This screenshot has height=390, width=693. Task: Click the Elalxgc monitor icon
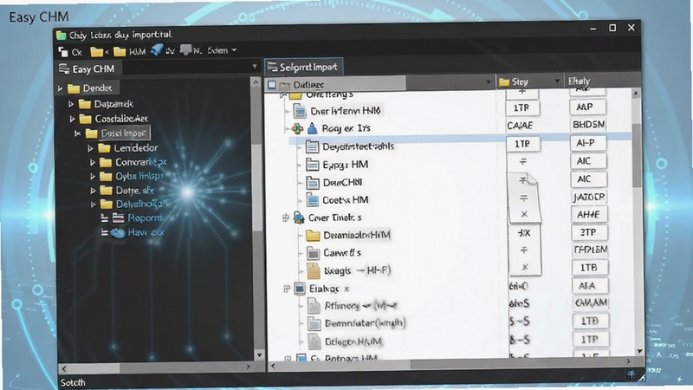point(300,289)
